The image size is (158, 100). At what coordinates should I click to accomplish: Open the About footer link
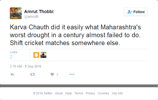click(x=59, y=93)
